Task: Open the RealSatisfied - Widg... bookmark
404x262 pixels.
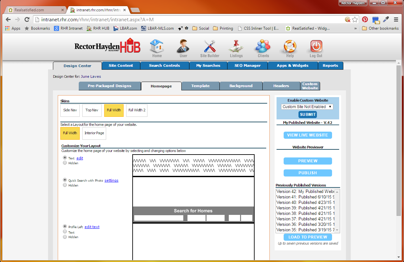Action: 308,28
